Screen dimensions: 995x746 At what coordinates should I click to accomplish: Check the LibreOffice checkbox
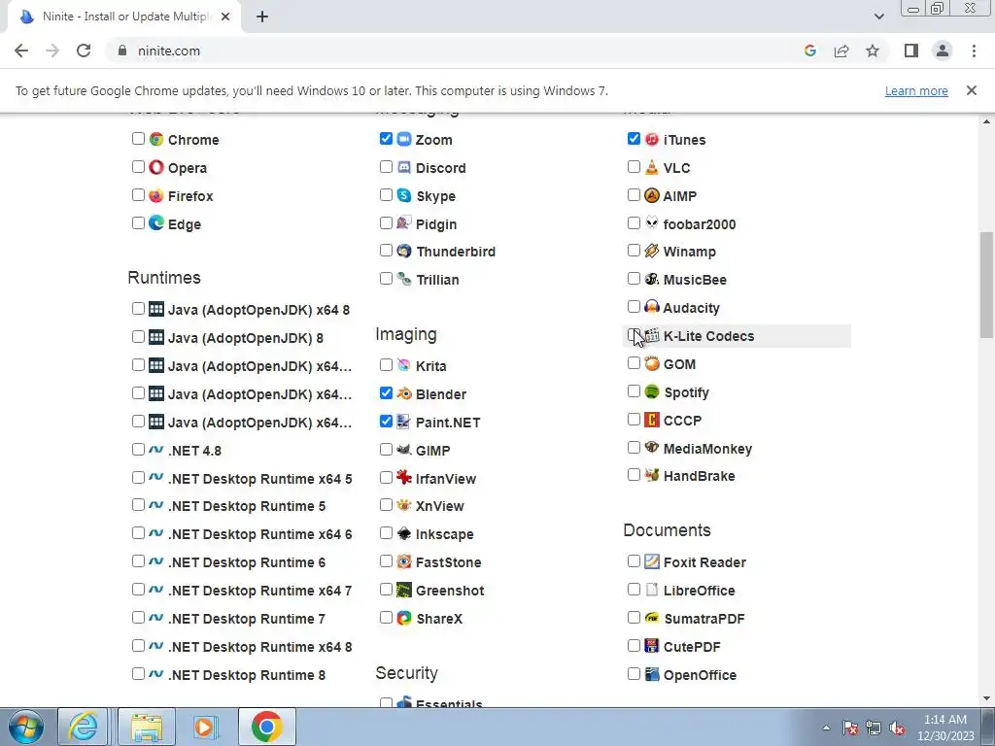coord(634,590)
